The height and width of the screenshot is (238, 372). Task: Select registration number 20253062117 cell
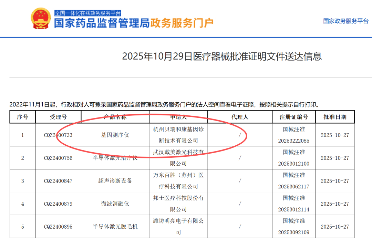click(x=294, y=186)
